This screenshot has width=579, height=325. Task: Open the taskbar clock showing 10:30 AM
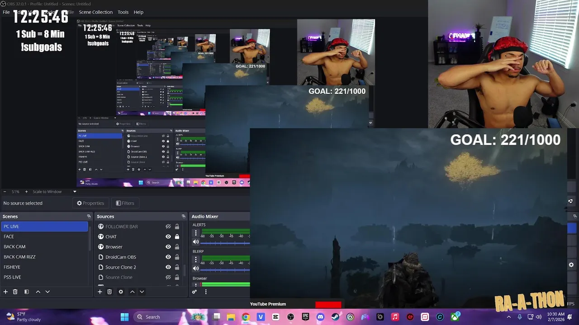[555, 317]
